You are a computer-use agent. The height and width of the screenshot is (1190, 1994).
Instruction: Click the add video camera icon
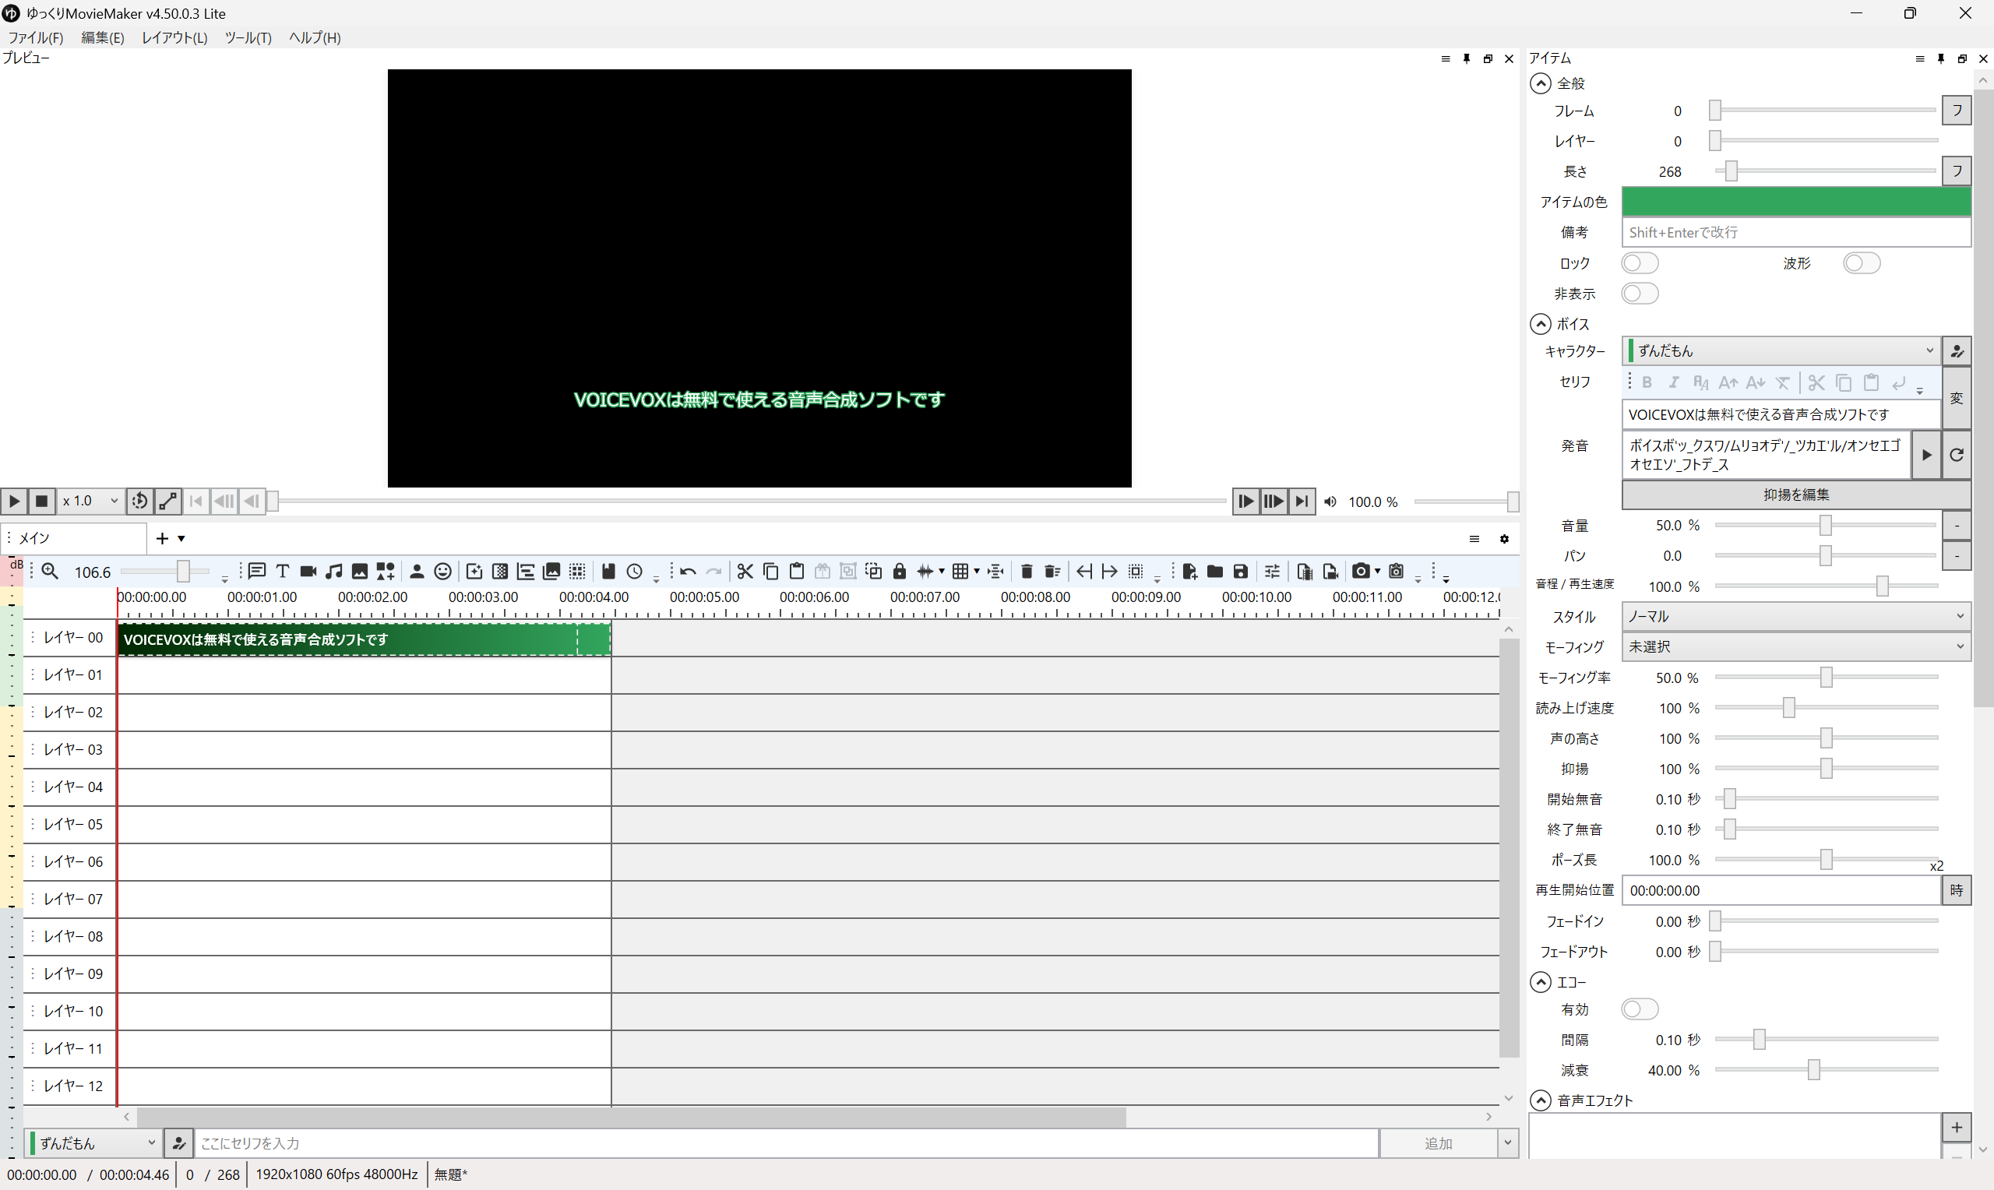[308, 571]
